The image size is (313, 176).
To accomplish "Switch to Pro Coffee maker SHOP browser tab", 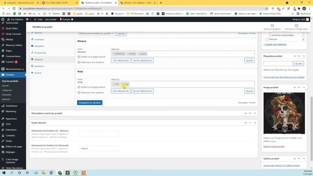I will click(x=59, y=3).
